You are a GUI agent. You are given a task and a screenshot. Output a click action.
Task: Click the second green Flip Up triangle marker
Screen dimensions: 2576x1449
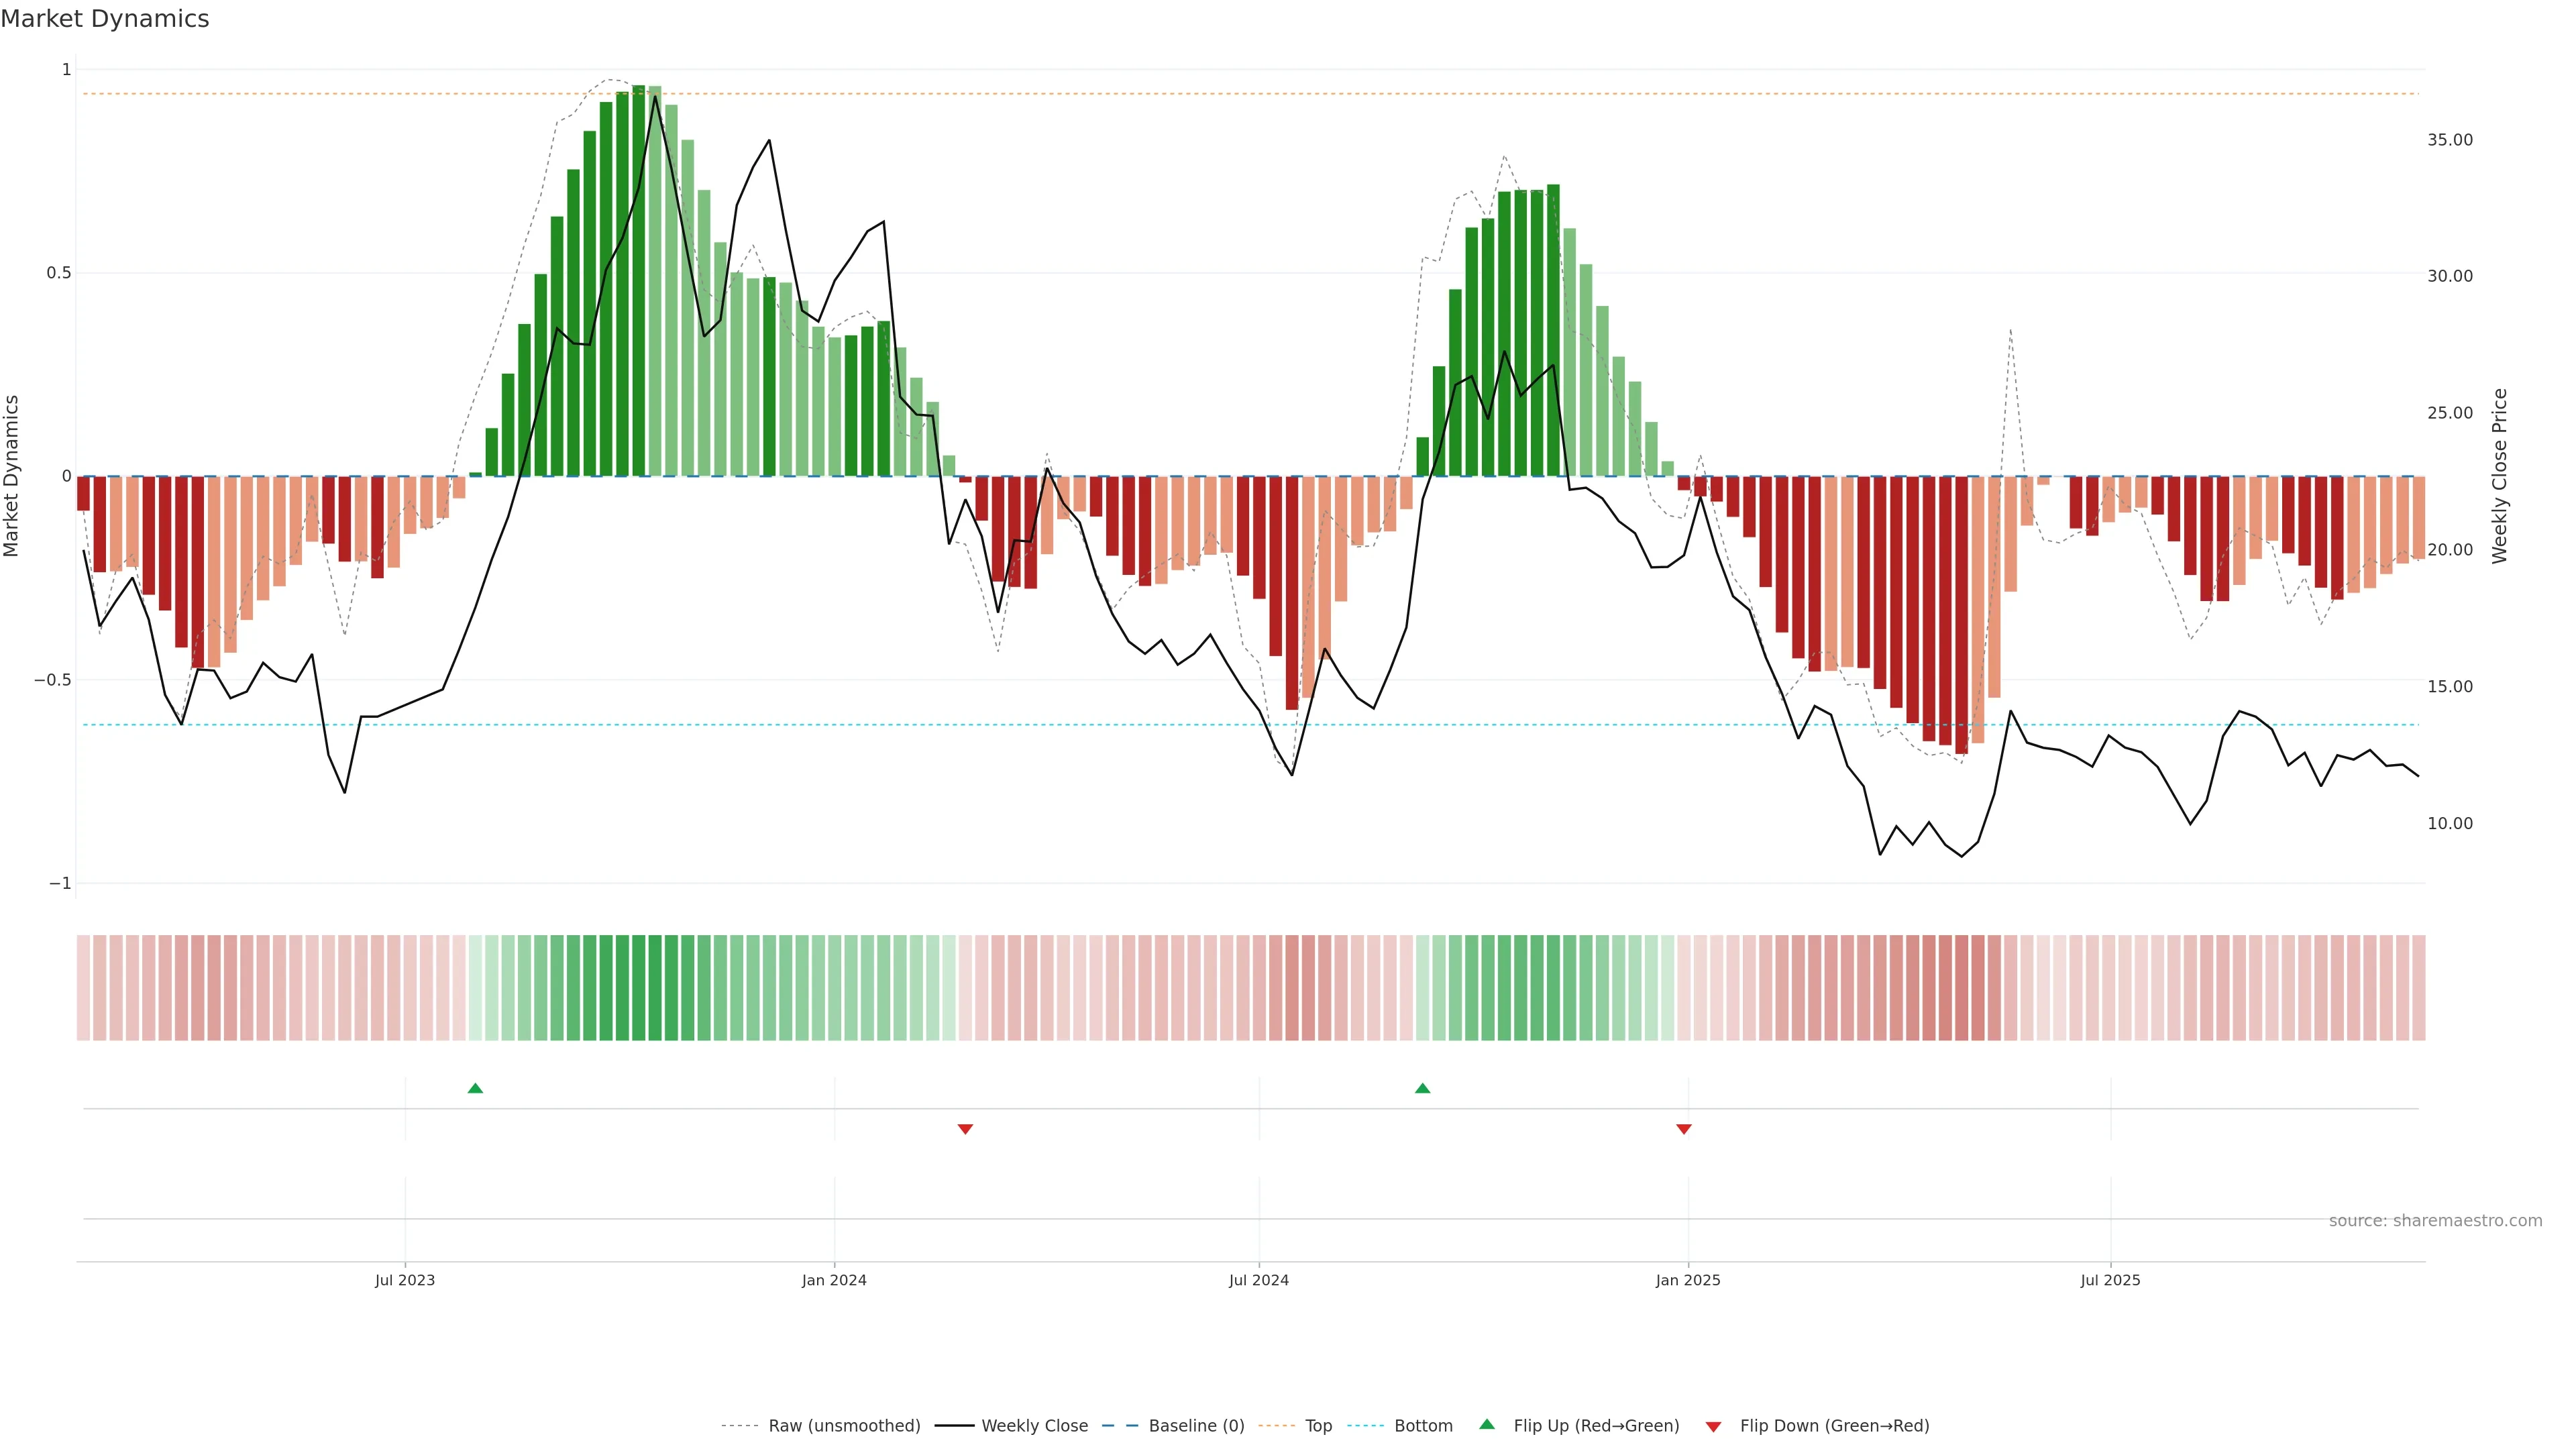(1422, 1088)
